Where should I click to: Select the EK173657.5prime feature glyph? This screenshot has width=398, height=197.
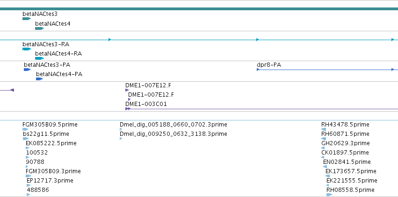328,176
